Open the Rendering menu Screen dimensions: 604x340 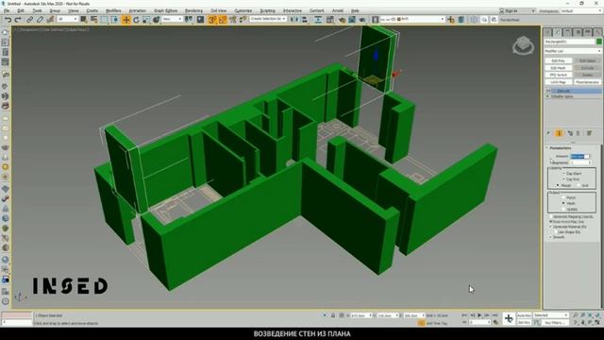pos(193,10)
